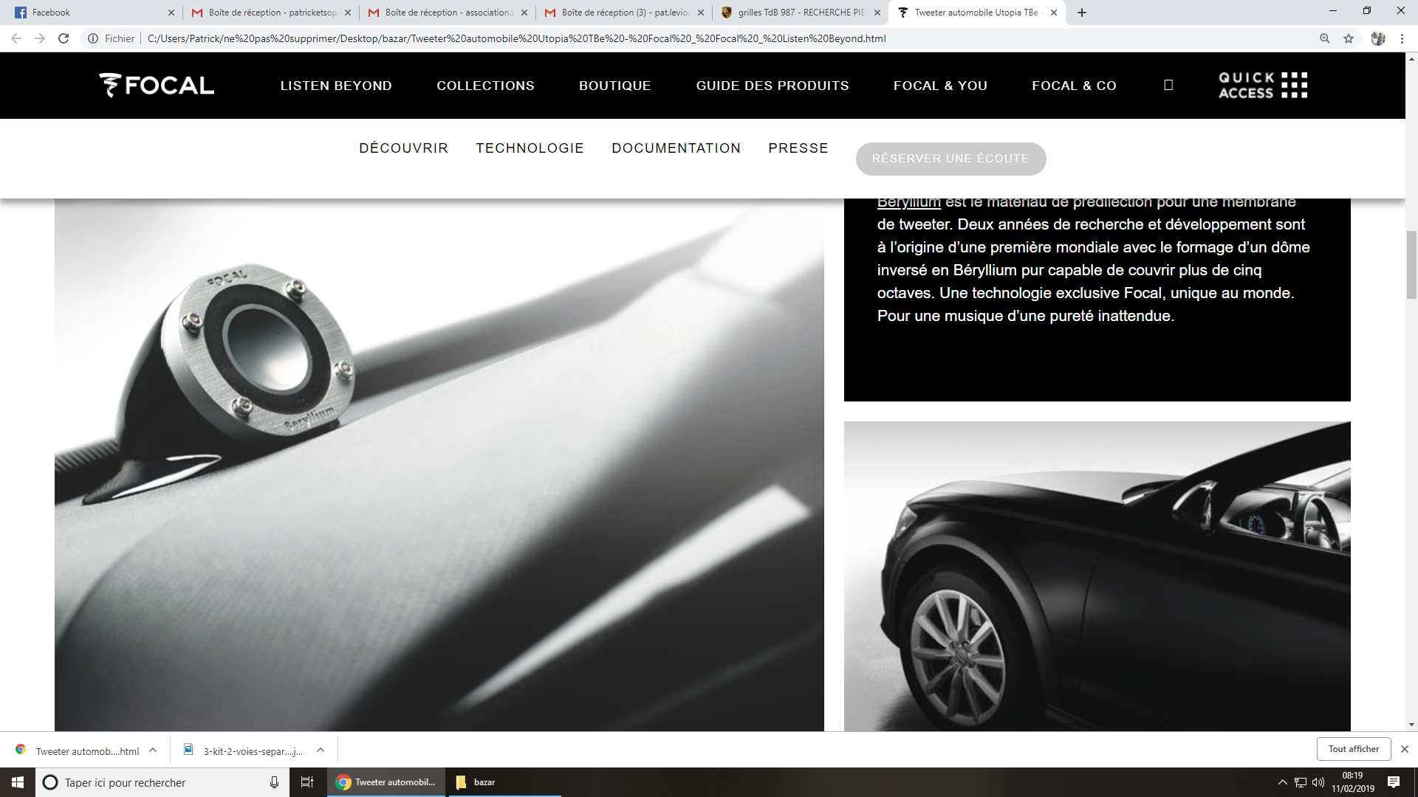Show hidden system tray icons

coord(1283,782)
